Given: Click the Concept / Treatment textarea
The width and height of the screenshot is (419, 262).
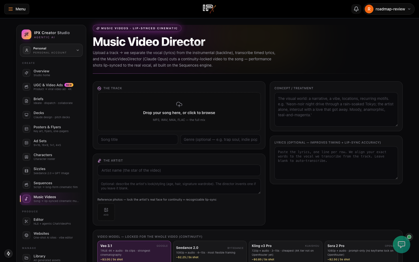Looking at the screenshot, I should tap(336, 109).
